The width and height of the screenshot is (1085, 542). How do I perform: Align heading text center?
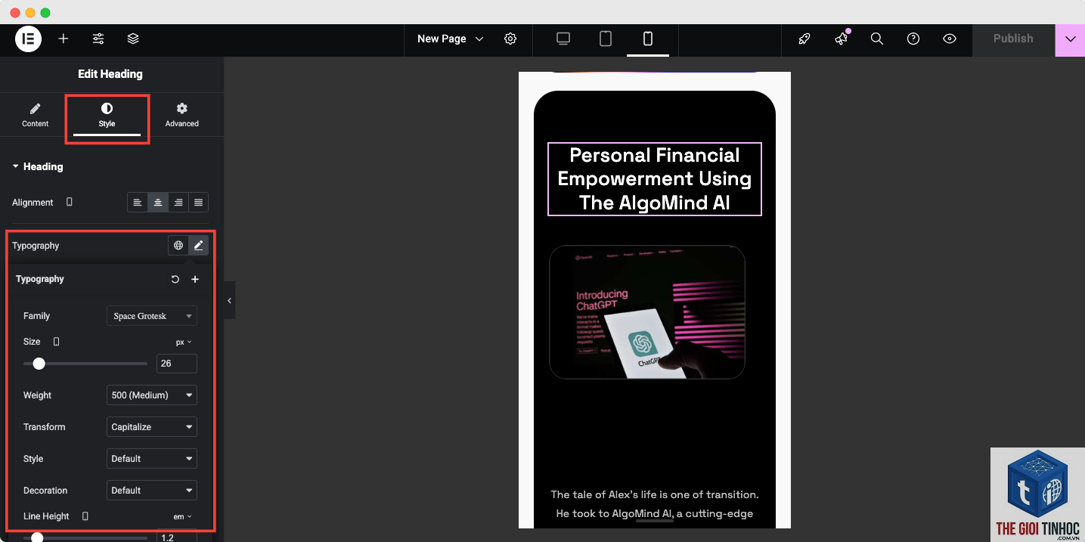(x=157, y=203)
